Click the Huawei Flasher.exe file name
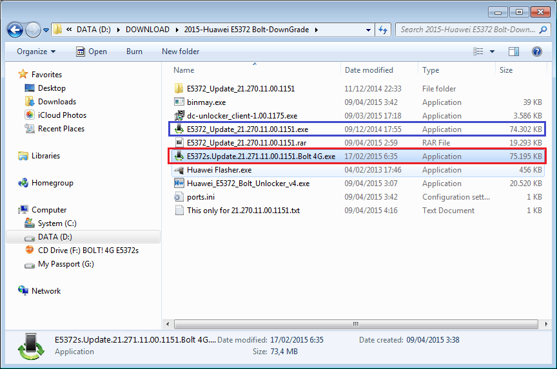The image size is (557, 369). pyautogui.click(x=219, y=170)
